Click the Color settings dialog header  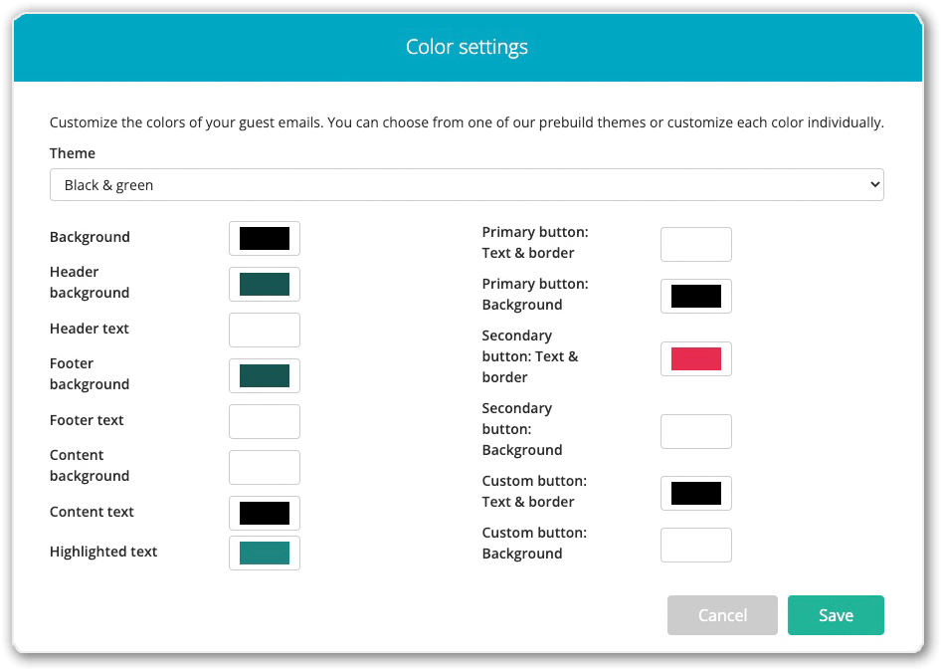(x=466, y=47)
